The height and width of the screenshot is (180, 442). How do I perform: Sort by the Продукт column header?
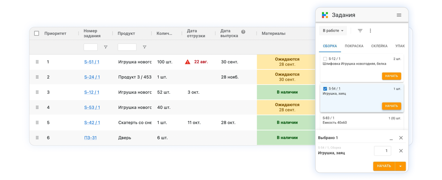pyautogui.click(x=126, y=33)
